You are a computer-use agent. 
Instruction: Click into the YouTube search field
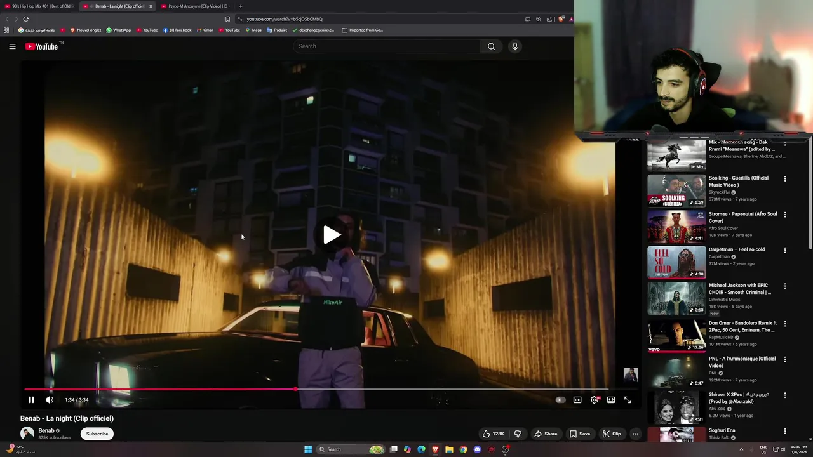click(x=387, y=46)
